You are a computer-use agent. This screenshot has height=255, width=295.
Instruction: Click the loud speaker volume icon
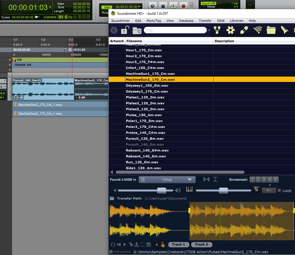178,190
